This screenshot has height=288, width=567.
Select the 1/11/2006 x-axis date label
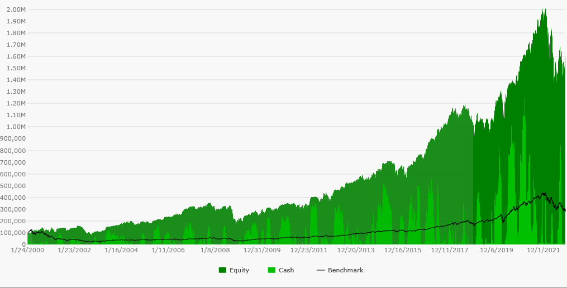click(x=169, y=251)
